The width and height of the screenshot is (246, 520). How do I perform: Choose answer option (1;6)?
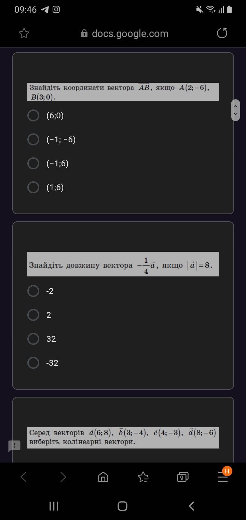click(x=33, y=187)
